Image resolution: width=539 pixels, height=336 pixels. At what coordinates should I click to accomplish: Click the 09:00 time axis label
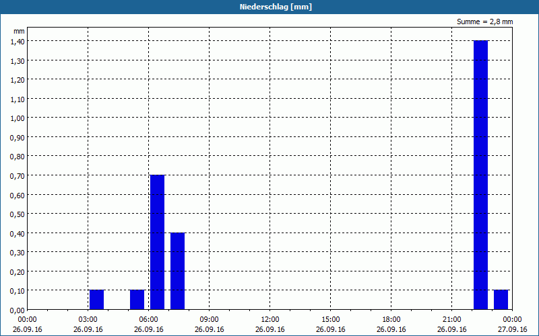209,320
